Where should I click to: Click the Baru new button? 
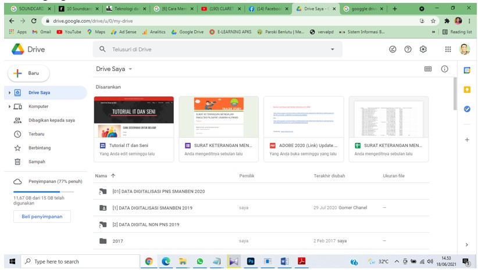(x=28, y=73)
